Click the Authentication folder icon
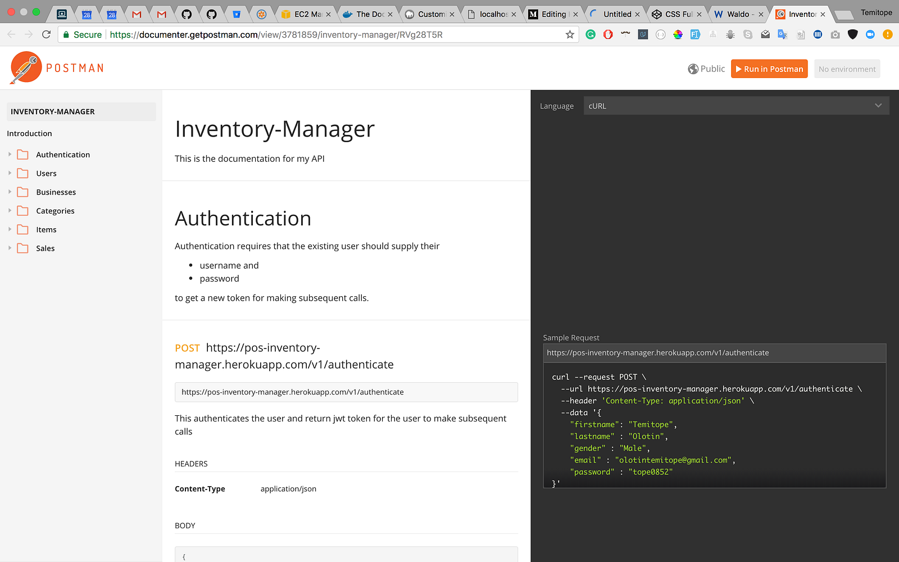The image size is (899, 562). [x=22, y=155]
